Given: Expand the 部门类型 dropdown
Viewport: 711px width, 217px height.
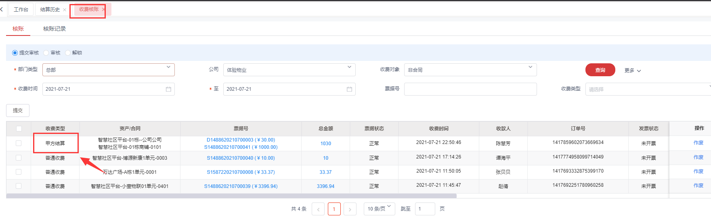Looking at the screenshot, I should click(x=168, y=67).
